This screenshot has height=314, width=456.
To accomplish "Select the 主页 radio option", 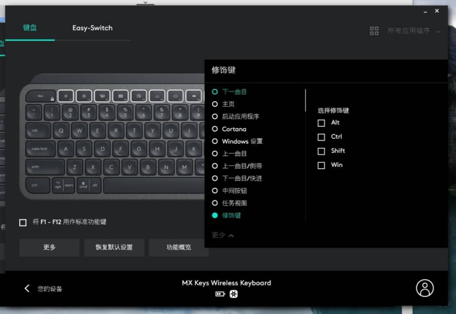I will (215, 104).
